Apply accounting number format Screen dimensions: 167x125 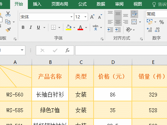click(x=150, y=22)
